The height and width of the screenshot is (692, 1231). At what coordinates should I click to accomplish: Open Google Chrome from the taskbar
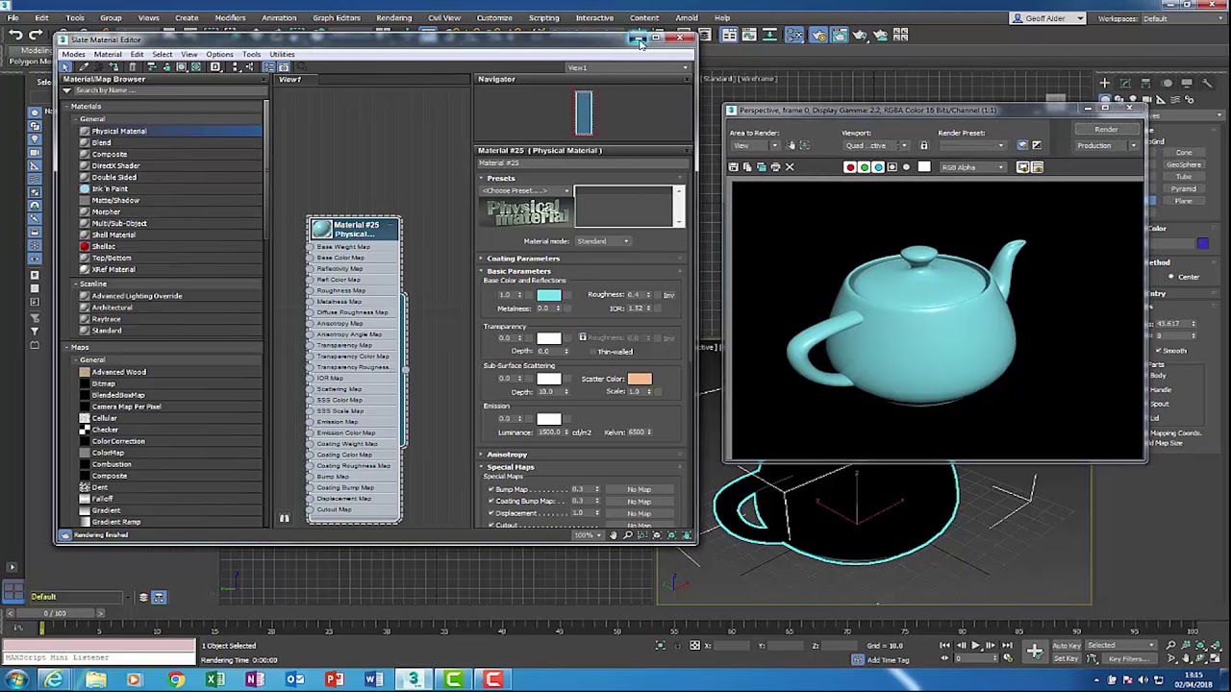(174, 680)
